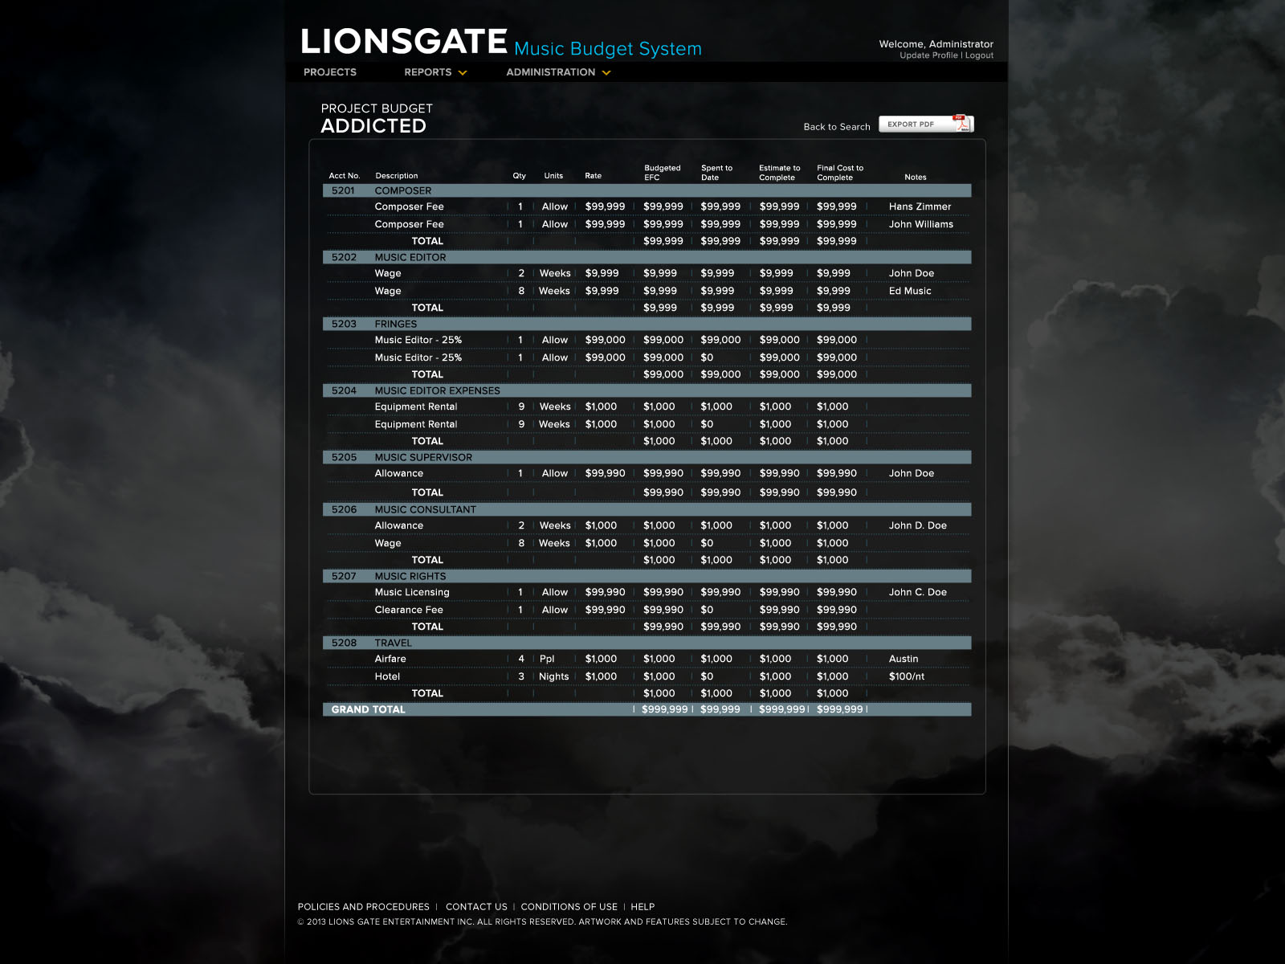The image size is (1285, 964).
Task: Select the Reports menu label
Action: pyautogui.click(x=427, y=72)
